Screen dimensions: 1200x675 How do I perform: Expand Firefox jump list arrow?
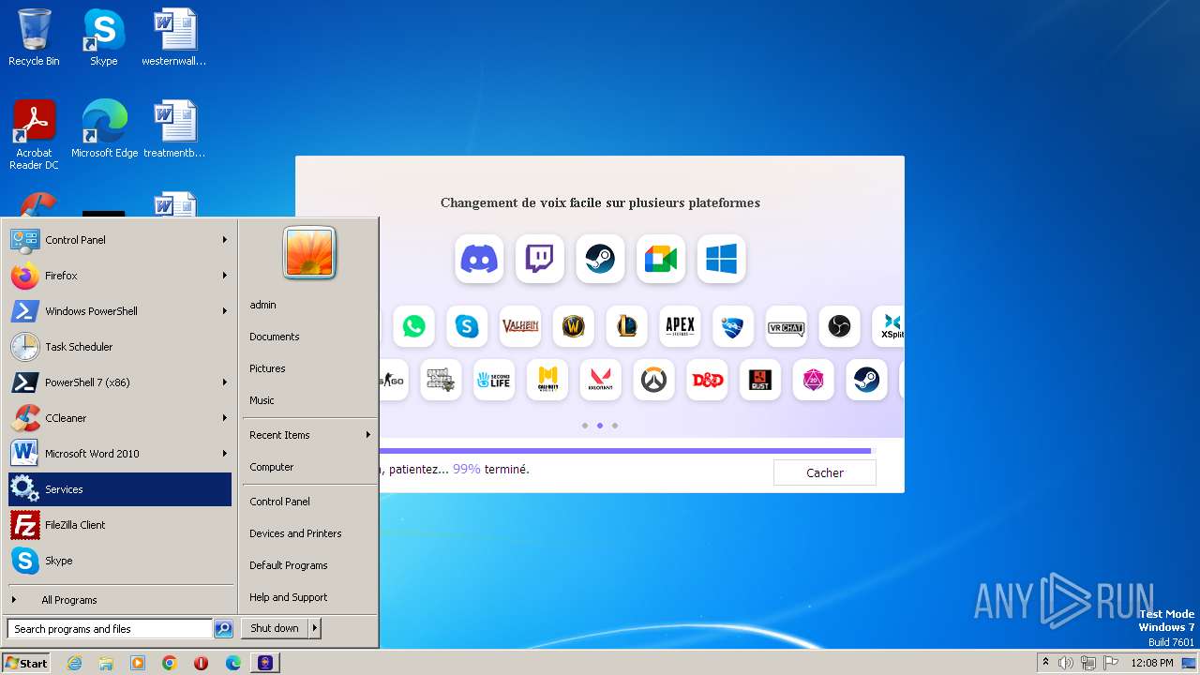click(x=225, y=276)
